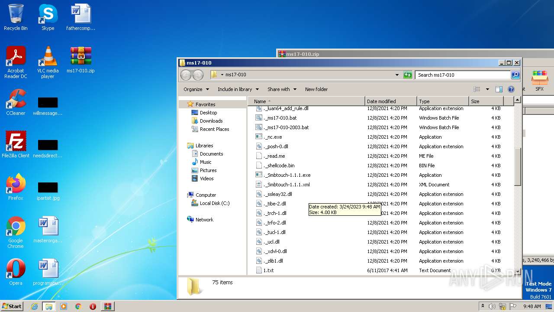Image resolution: width=554 pixels, height=312 pixels.
Task: Click WinRAR taskbar button
Action: click(x=107, y=306)
